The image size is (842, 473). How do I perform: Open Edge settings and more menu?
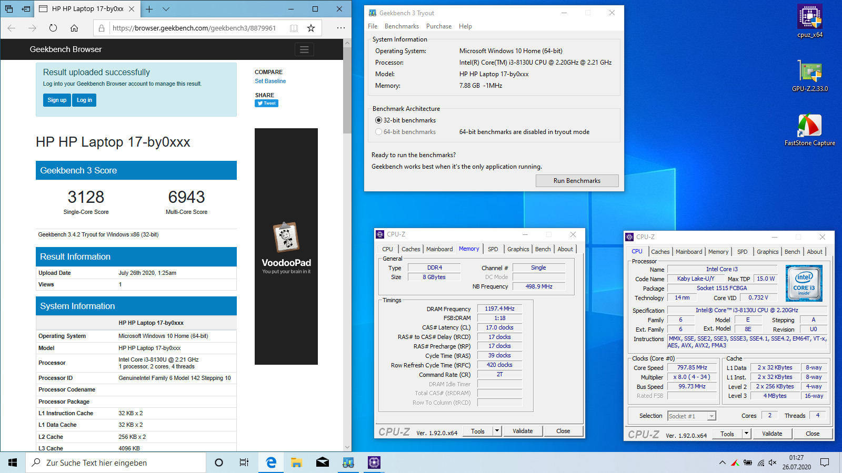point(341,28)
